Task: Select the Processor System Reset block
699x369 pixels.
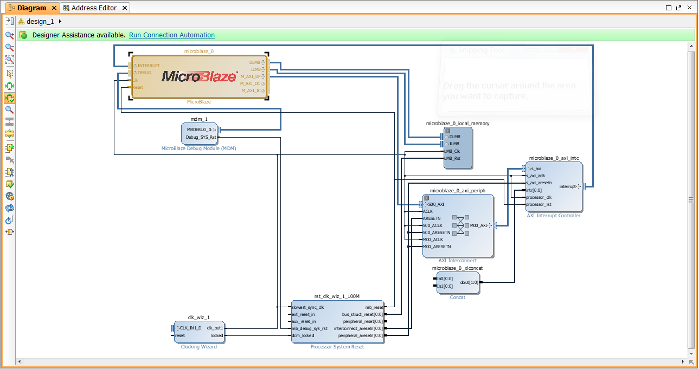Action: [x=337, y=321]
